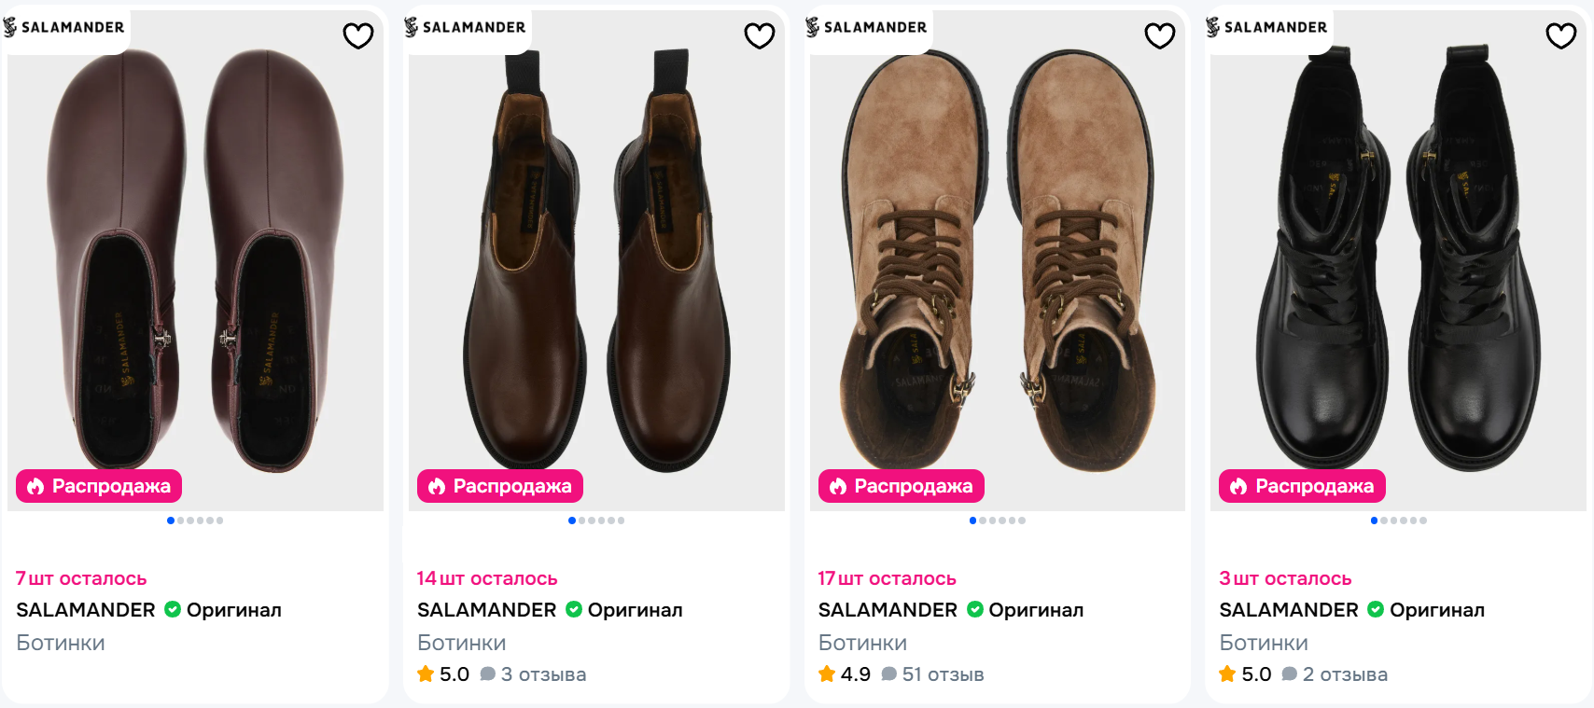Click 2 отзыва on black boots

point(1335,674)
